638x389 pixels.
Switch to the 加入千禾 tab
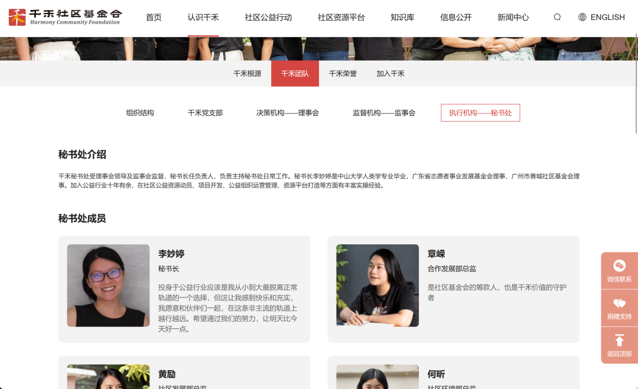pos(390,74)
